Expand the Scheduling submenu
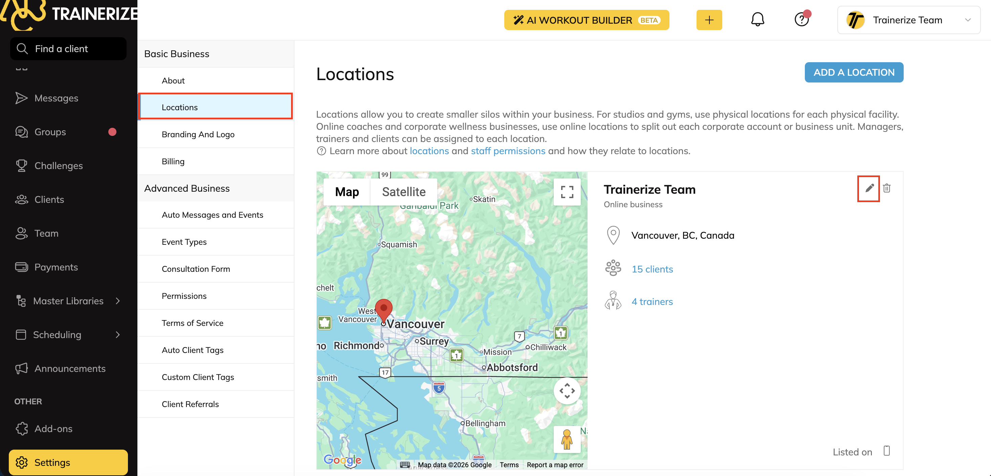The image size is (991, 476). point(118,335)
